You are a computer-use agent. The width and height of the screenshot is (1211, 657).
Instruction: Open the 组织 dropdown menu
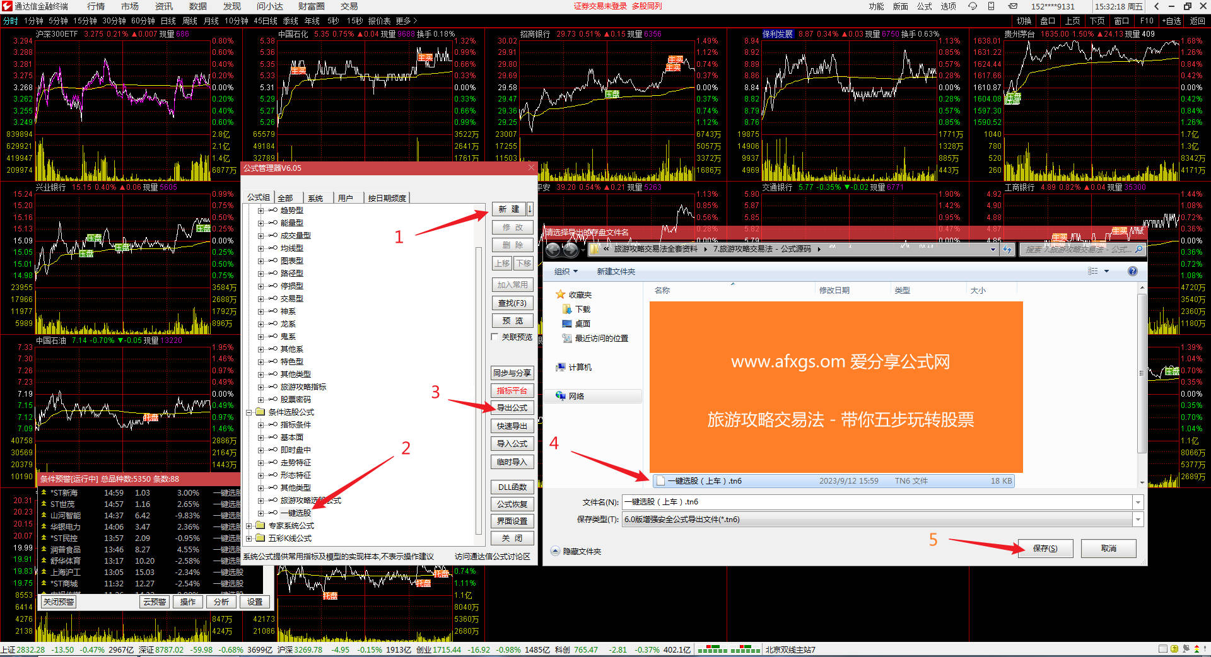coord(566,272)
